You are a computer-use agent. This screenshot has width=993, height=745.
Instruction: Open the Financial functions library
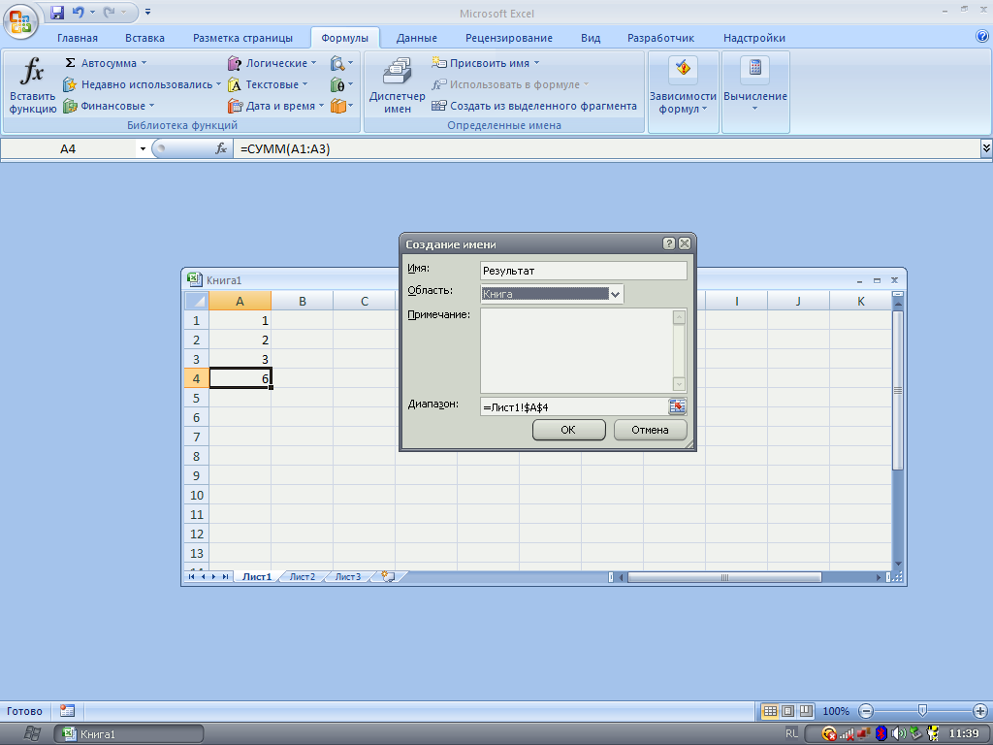point(109,106)
